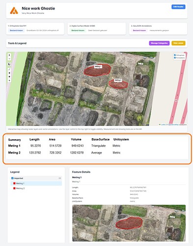Click the Meting 2 label on the map
193x246 pixels.
click(118, 80)
